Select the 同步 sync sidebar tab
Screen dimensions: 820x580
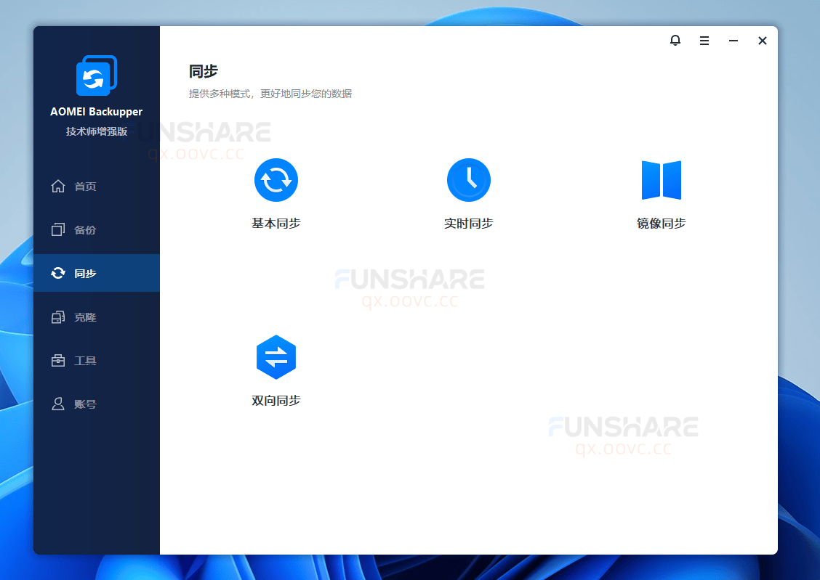click(85, 274)
